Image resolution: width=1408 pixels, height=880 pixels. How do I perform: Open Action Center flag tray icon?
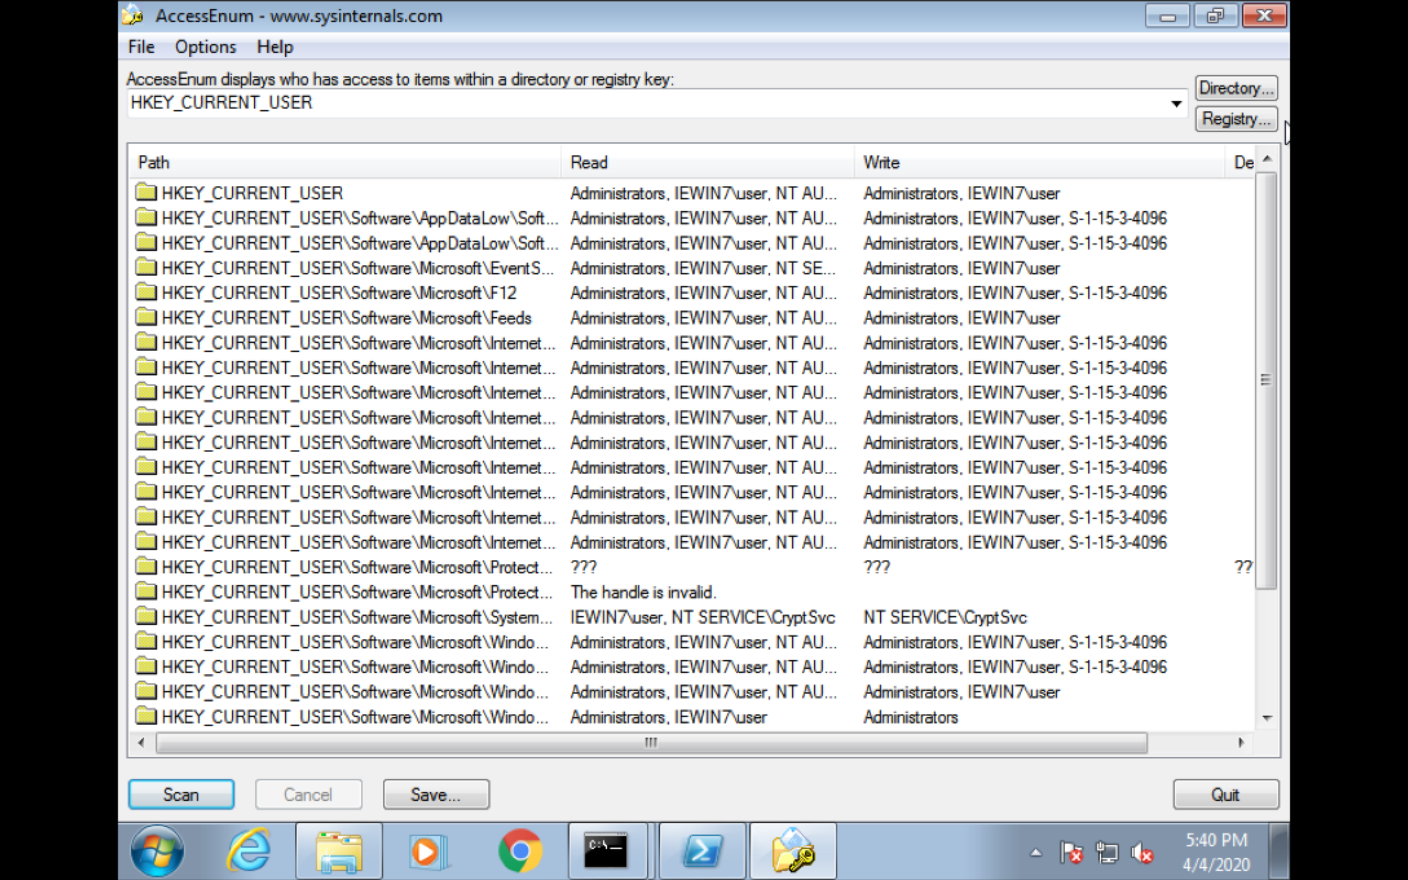tap(1071, 853)
